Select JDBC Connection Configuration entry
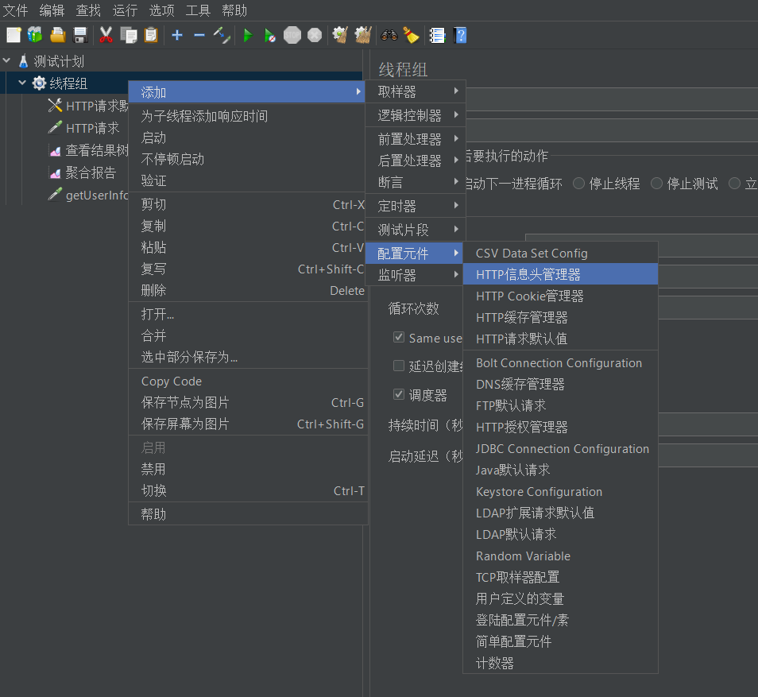758x697 pixels. 560,448
